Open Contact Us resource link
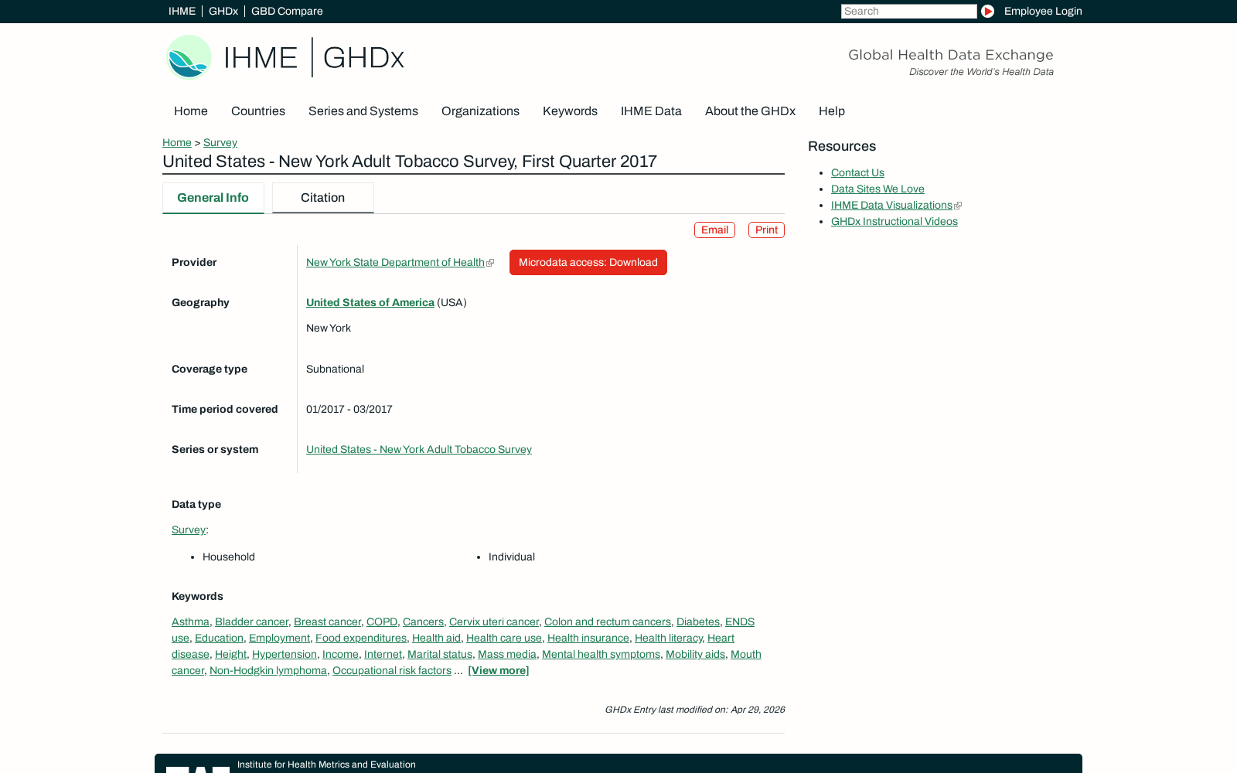Screen dimensions: 1237x773 pos(857,172)
